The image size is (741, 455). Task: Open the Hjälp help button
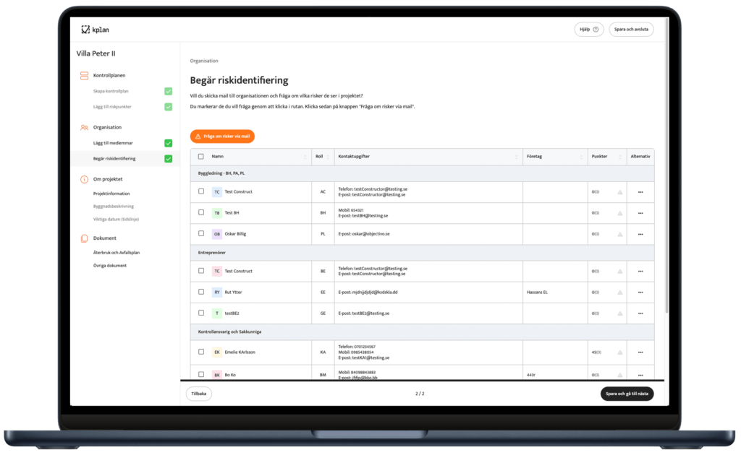[588, 30]
